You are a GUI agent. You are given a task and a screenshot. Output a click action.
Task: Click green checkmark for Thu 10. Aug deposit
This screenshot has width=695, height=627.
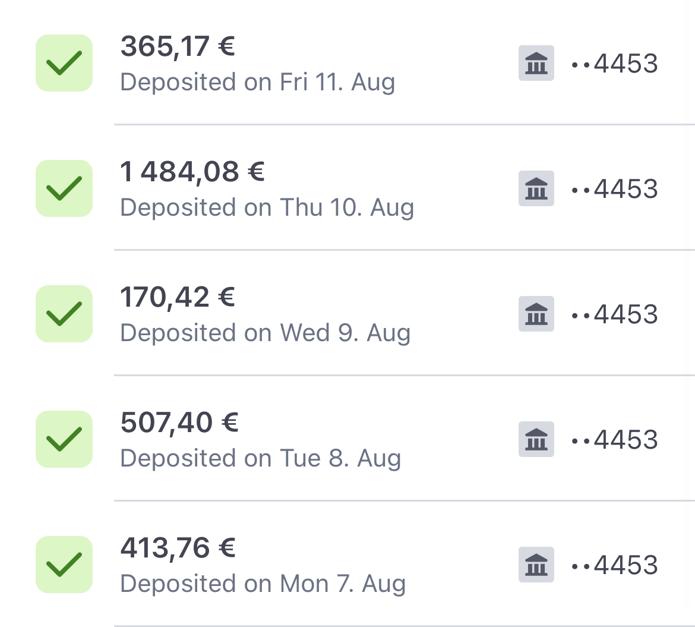coord(64,188)
